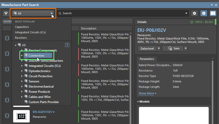219x124 pixels.
Task: Click the resisto search chip
Action: [7, 21]
